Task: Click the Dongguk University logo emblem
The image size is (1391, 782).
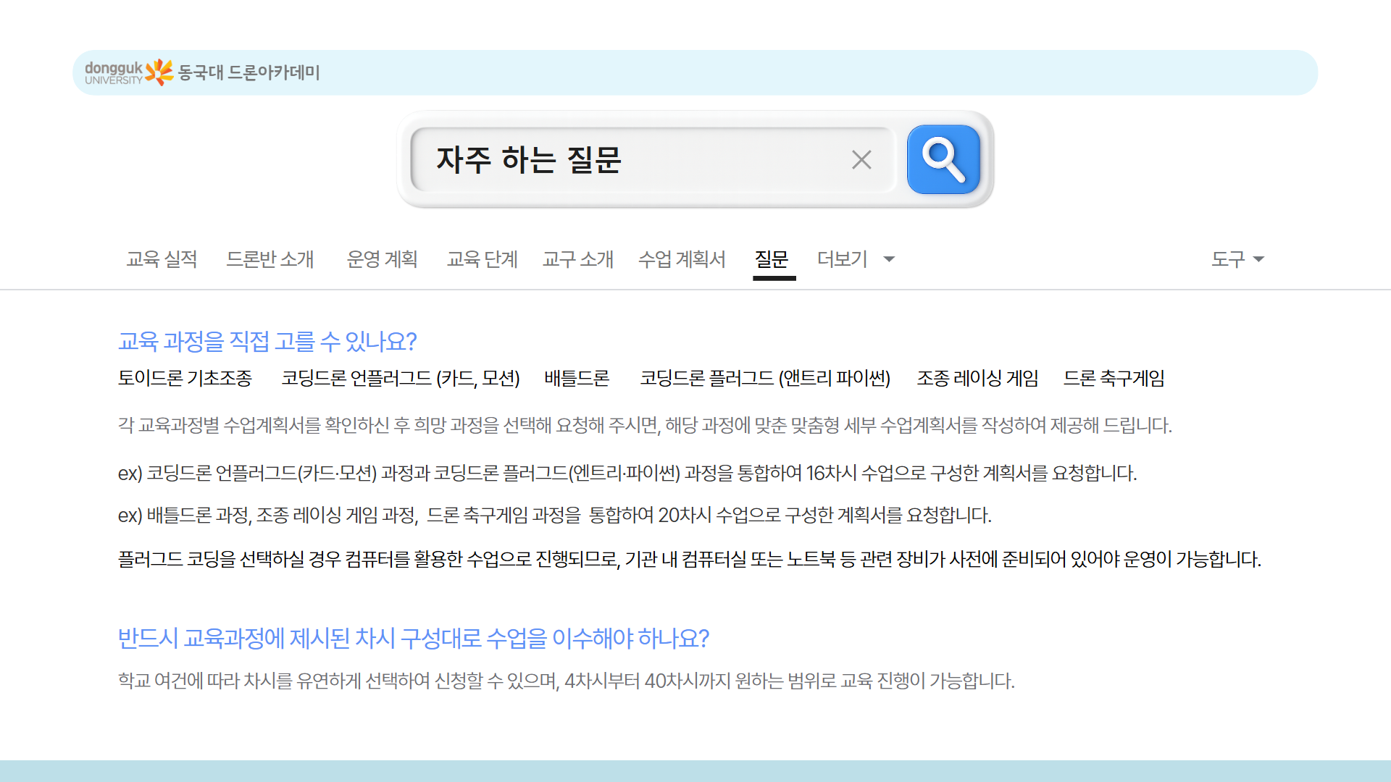Action: coord(158,71)
